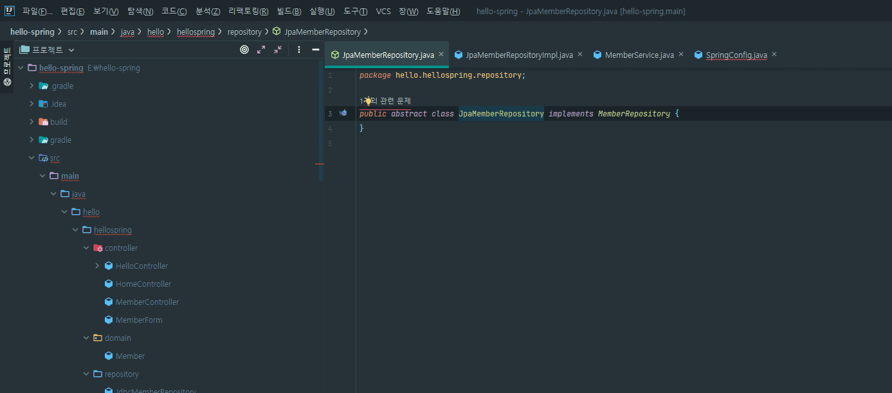Close the MemberService.java tab
The width and height of the screenshot is (892, 393).
681,55
